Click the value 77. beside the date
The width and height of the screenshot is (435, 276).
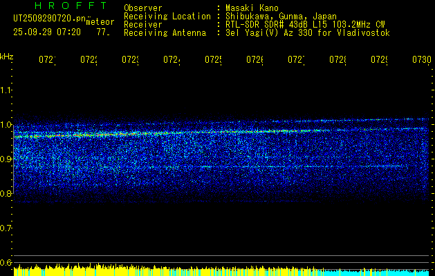103,32
